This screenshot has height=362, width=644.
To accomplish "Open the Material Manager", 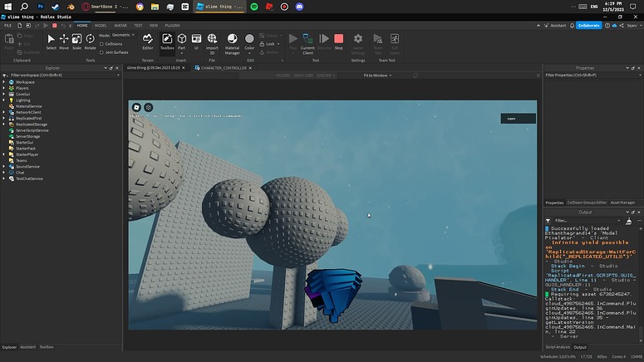I will click(x=232, y=41).
